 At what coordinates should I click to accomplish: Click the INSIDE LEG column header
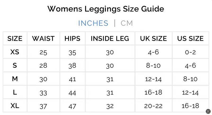click(110, 39)
